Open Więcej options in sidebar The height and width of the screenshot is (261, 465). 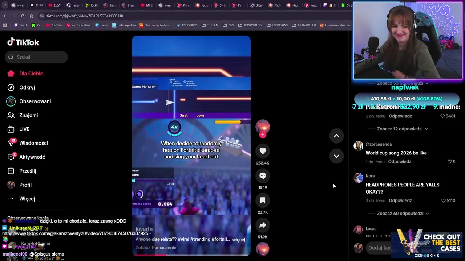point(22,199)
